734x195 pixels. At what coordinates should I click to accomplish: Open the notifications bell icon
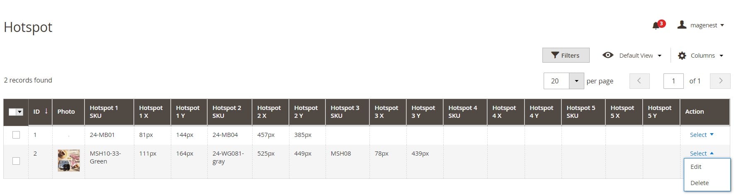(656, 26)
